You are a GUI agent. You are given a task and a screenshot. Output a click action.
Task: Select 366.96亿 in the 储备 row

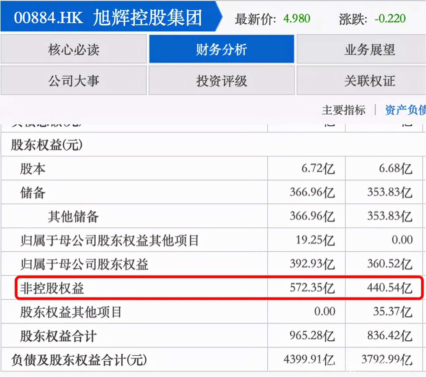coord(312,193)
